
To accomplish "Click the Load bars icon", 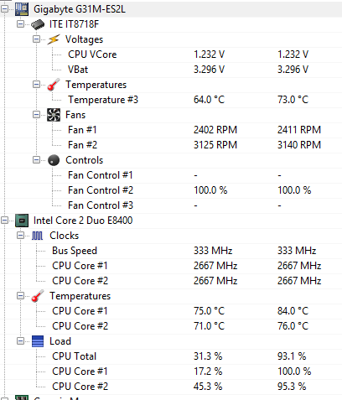I will click(38, 341).
